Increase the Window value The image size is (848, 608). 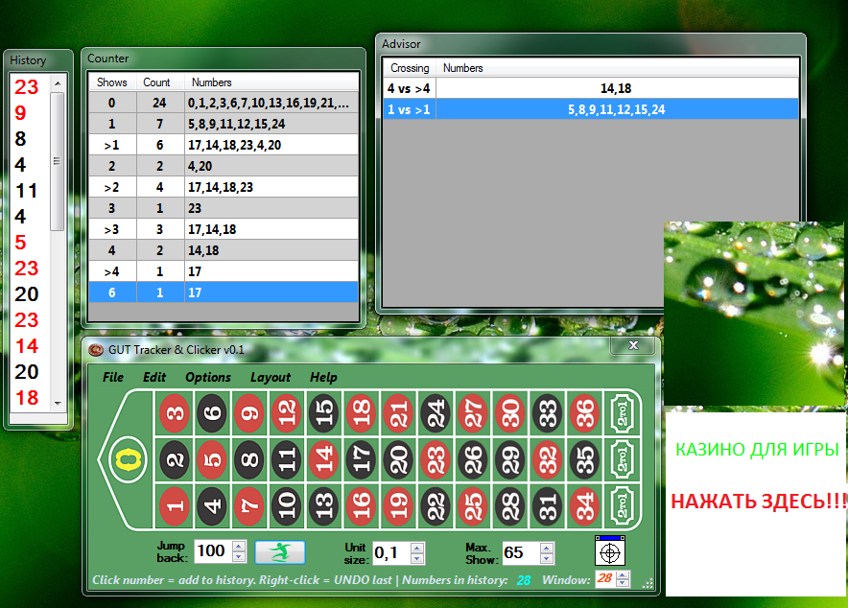click(623, 575)
